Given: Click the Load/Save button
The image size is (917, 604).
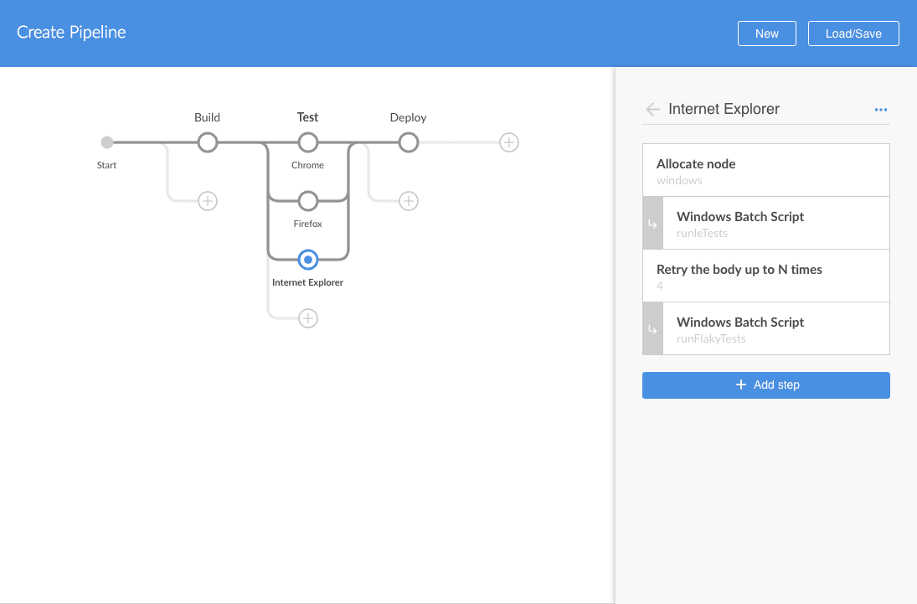Looking at the screenshot, I should (x=853, y=34).
